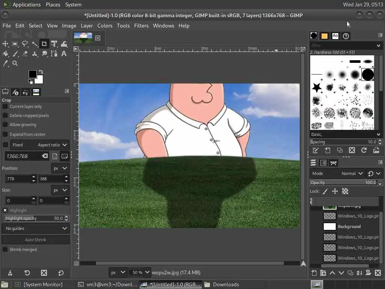Switch to the Patterns tab beside Brushes
Image resolution: width=385 pixels, height=289 pixels.
[x=324, y=36]
